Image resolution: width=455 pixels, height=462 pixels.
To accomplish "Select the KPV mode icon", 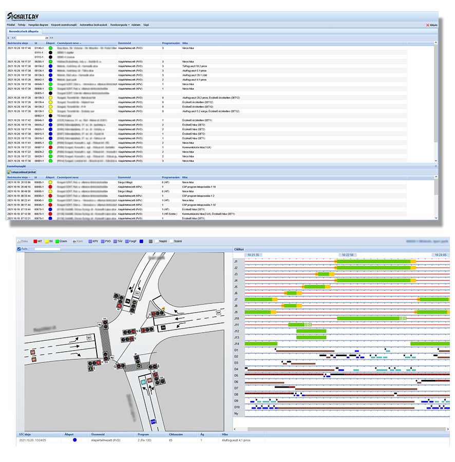I will (x=90, y=241).
